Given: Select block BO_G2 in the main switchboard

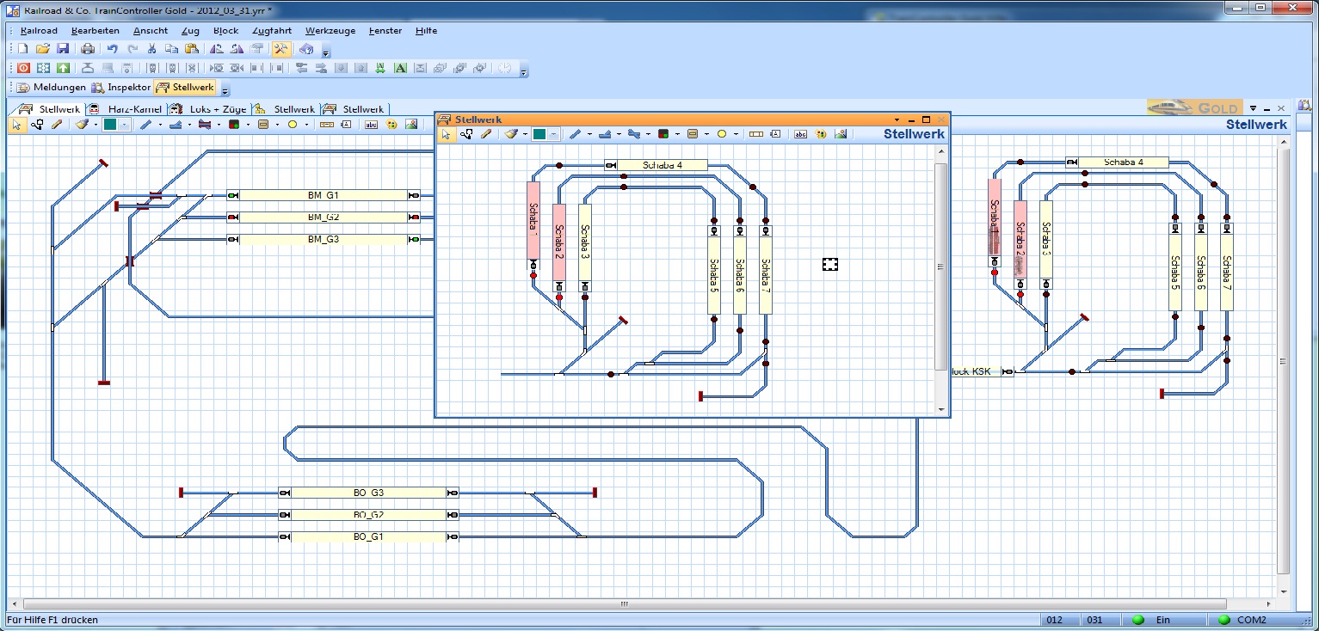Looking at the screenshot, I should 368,515.
